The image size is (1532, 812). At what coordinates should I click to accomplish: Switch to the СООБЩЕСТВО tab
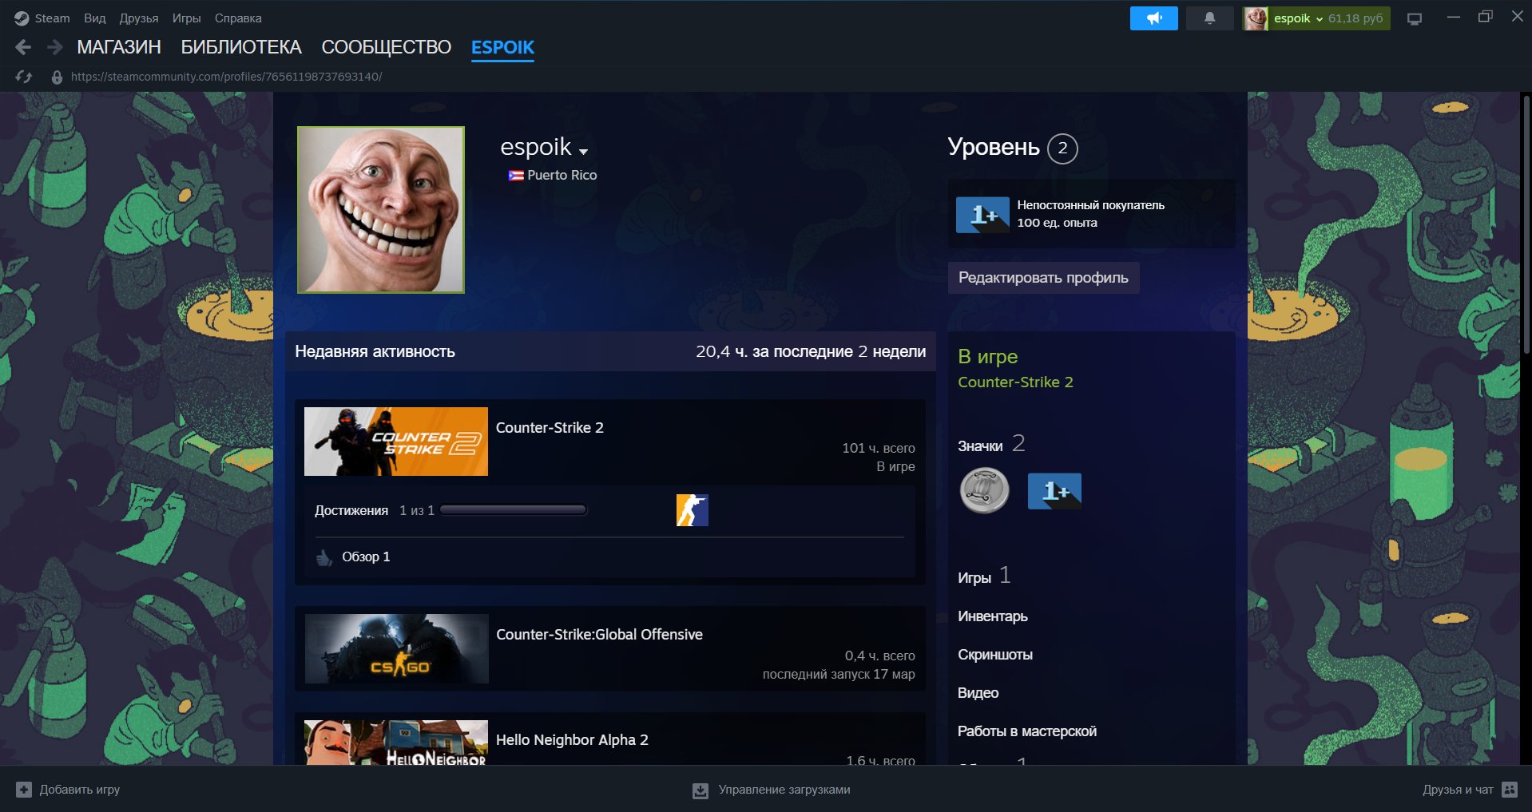[387, 48]
